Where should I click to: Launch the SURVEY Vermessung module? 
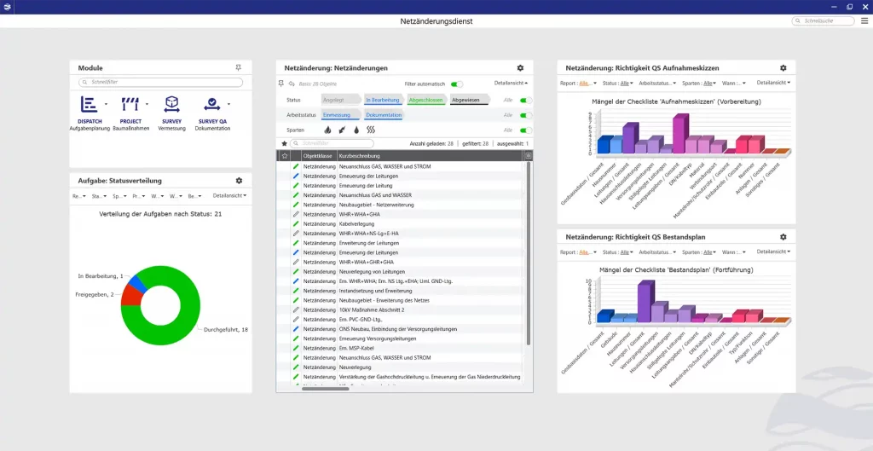(x=171, y=106)
